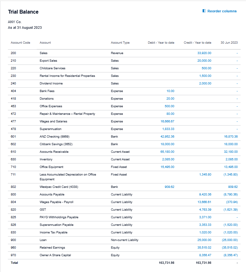Click the Account Type column header
246x272 pixels.
pyautogui.click(x=120, y=43)
